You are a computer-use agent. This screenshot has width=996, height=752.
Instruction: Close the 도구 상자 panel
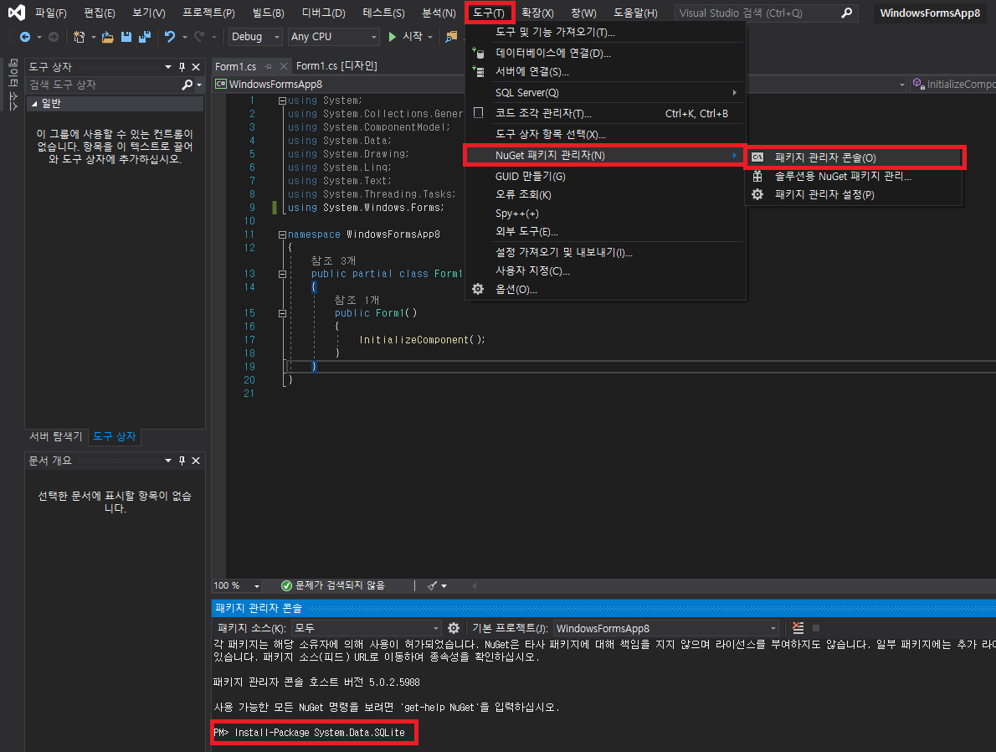tap(197, 67)
